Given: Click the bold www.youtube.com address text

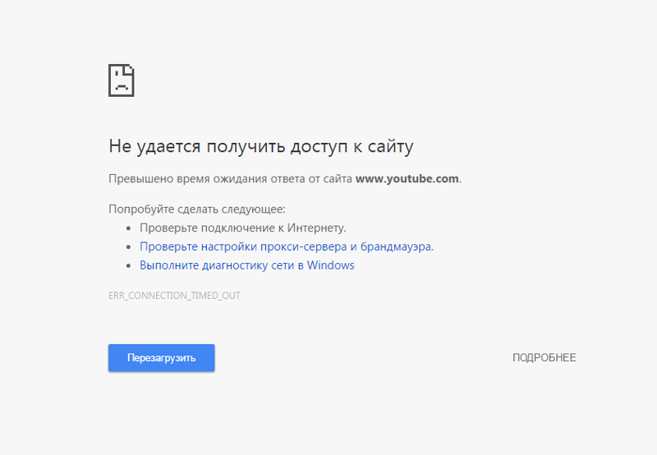Looking at the screenshot, I should click(x=407, y=178).
